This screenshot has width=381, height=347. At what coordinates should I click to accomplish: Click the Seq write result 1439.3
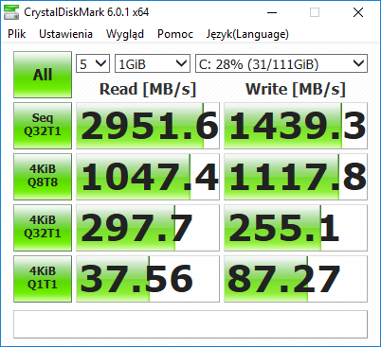pos(296,126)
